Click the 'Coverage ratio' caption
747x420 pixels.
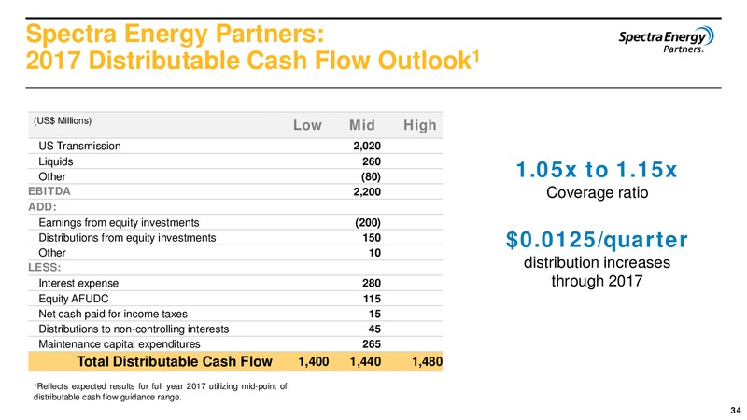597,192
